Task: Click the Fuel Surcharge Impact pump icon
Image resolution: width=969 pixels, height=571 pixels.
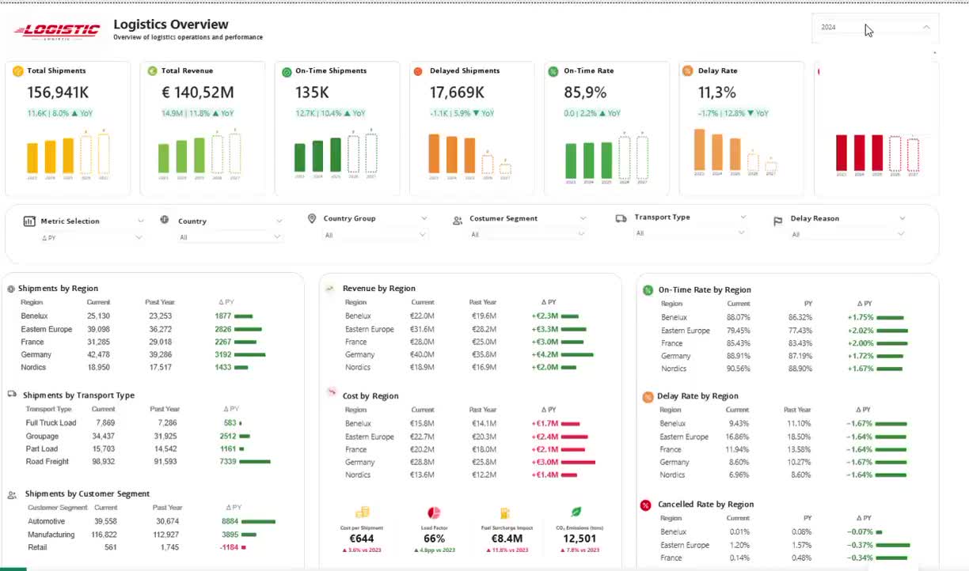Action: [x=505, y=513]
